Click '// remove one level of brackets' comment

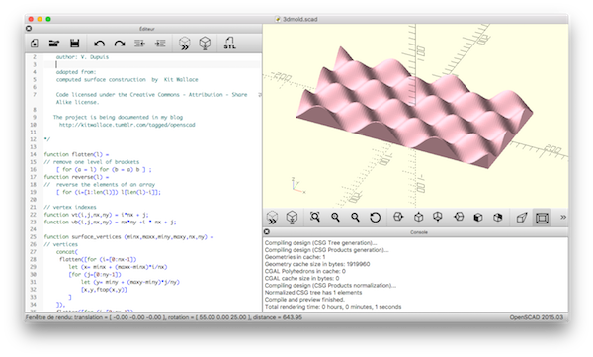[x=92, y=162]
